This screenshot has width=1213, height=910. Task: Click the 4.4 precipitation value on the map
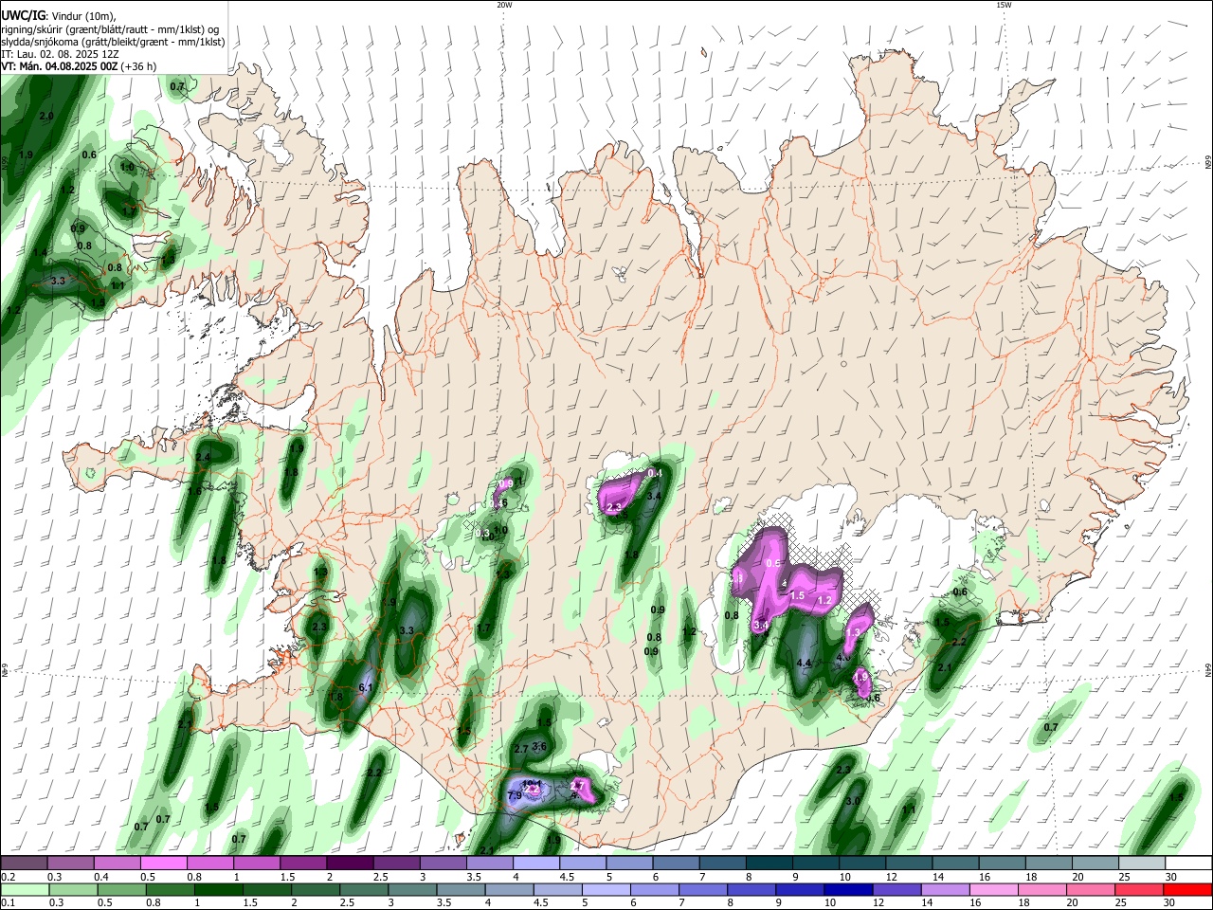(x=805, y=663)
